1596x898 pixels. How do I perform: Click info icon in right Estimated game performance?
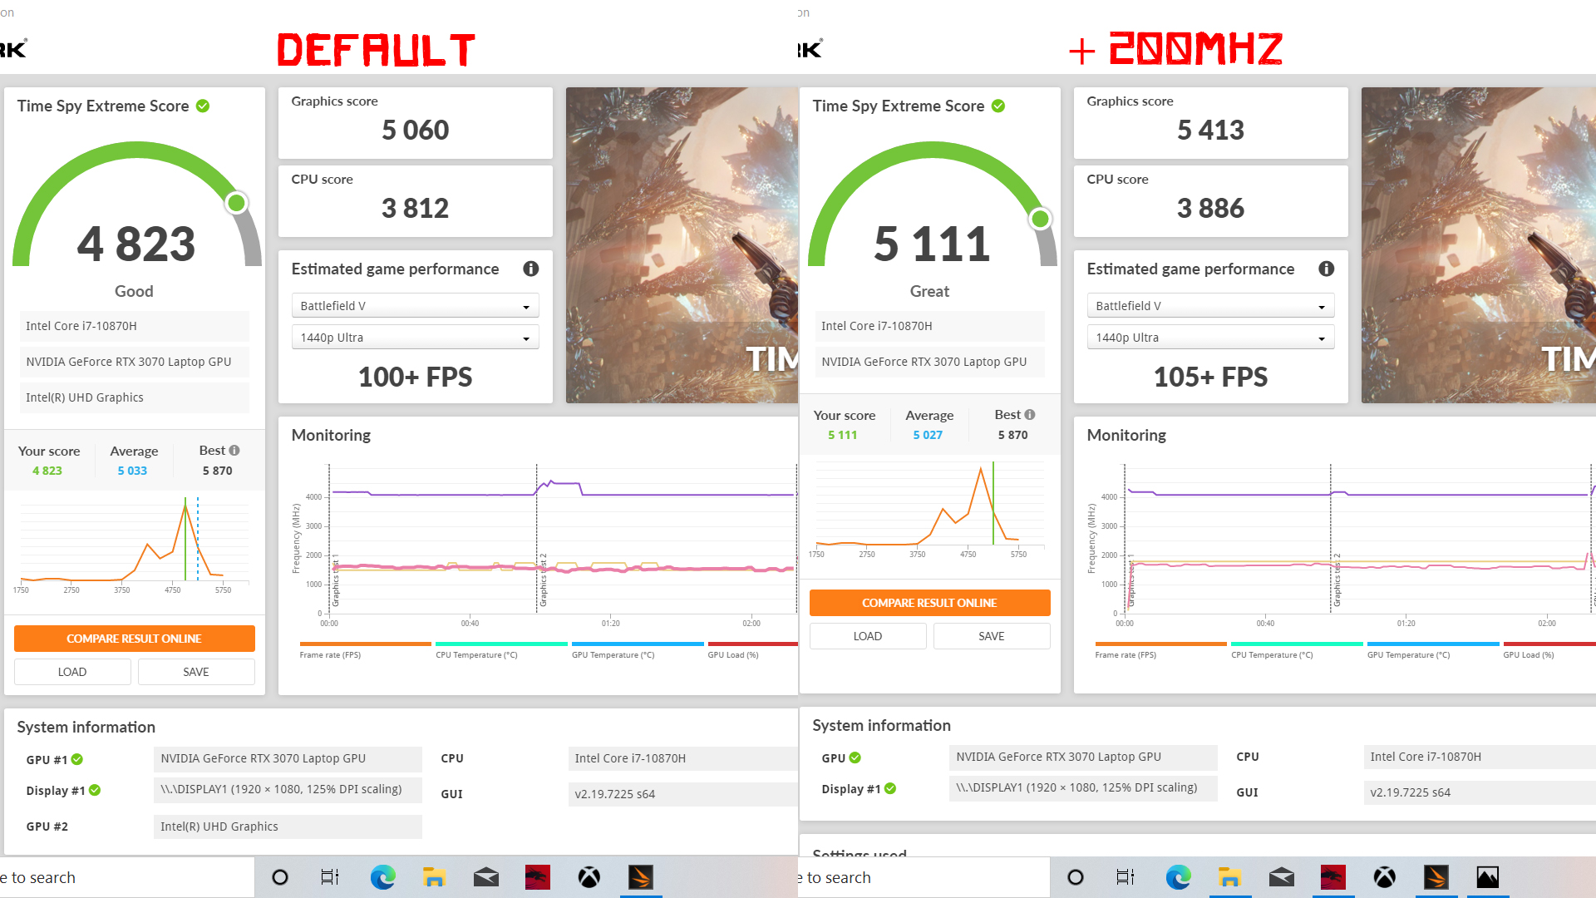coord(1326,269)
